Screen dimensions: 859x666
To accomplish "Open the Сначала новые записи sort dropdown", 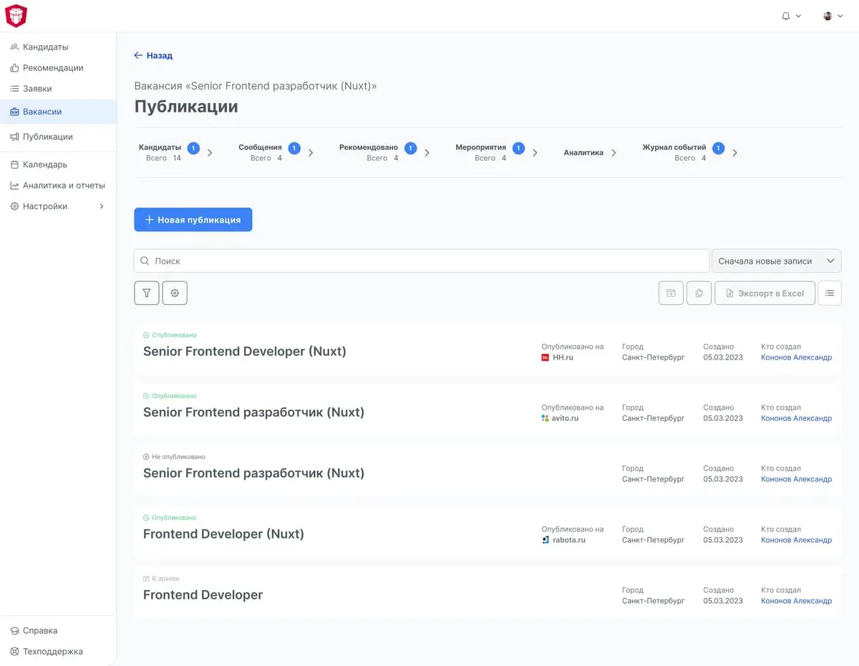I will (x=777, y=261).
